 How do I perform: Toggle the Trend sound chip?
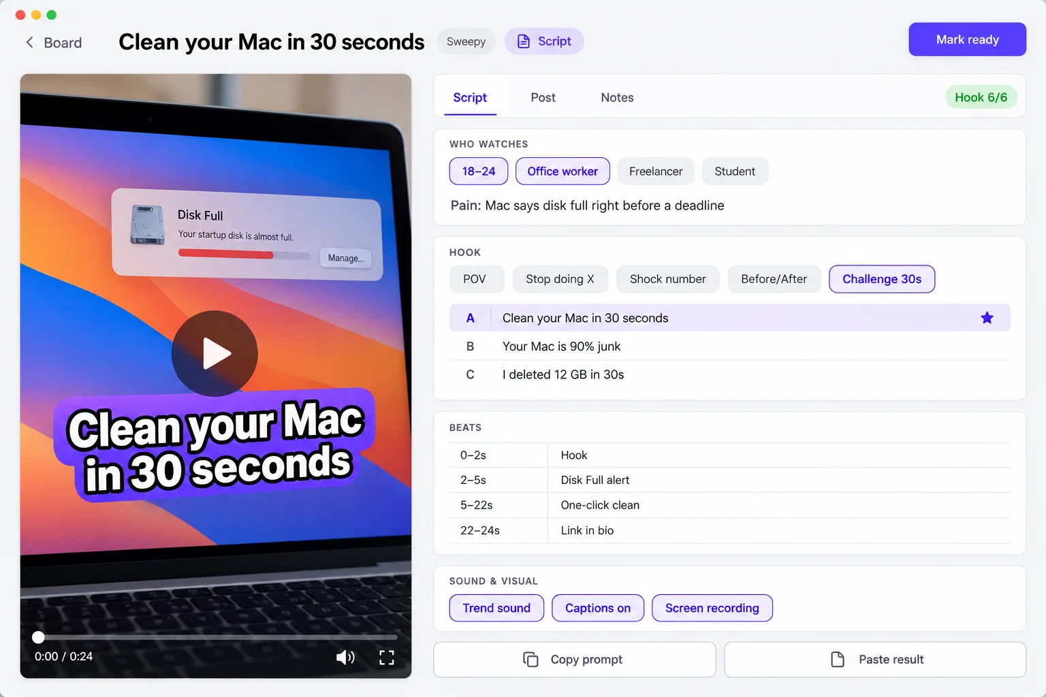point(496,608)
